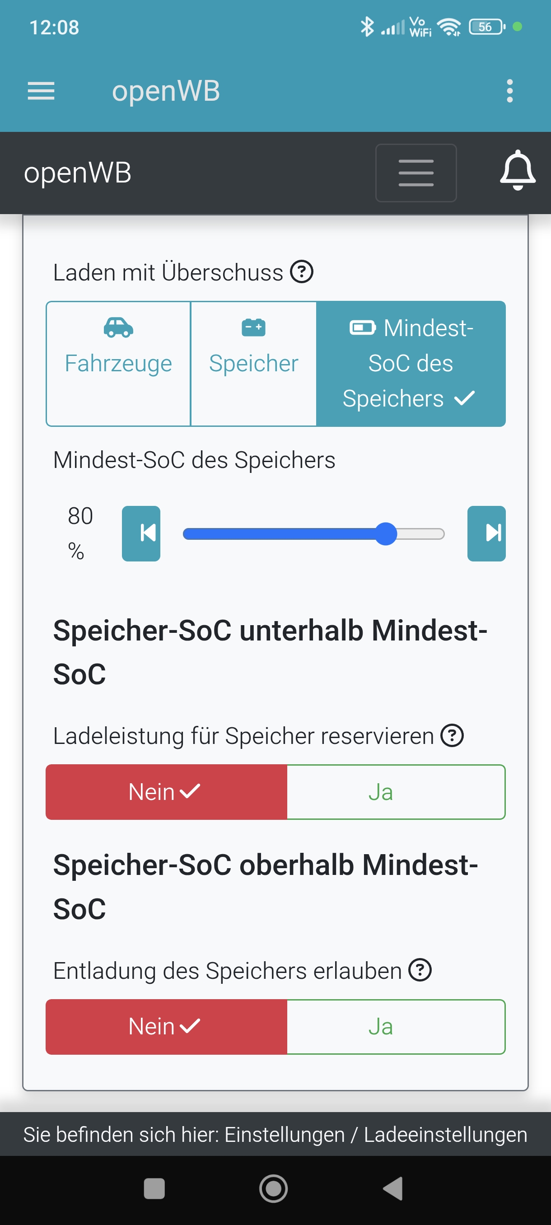Set Entladung des Speichers erlauben to Nein
Image resolution: width=551 pixels, height=1225 pixels.
[166, 1026]
